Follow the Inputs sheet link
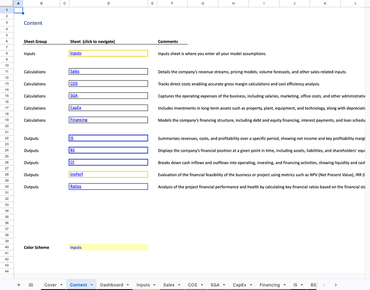 tap(76, 53)
